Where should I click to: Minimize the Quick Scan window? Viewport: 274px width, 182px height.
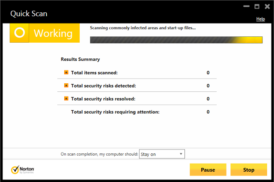246,6
